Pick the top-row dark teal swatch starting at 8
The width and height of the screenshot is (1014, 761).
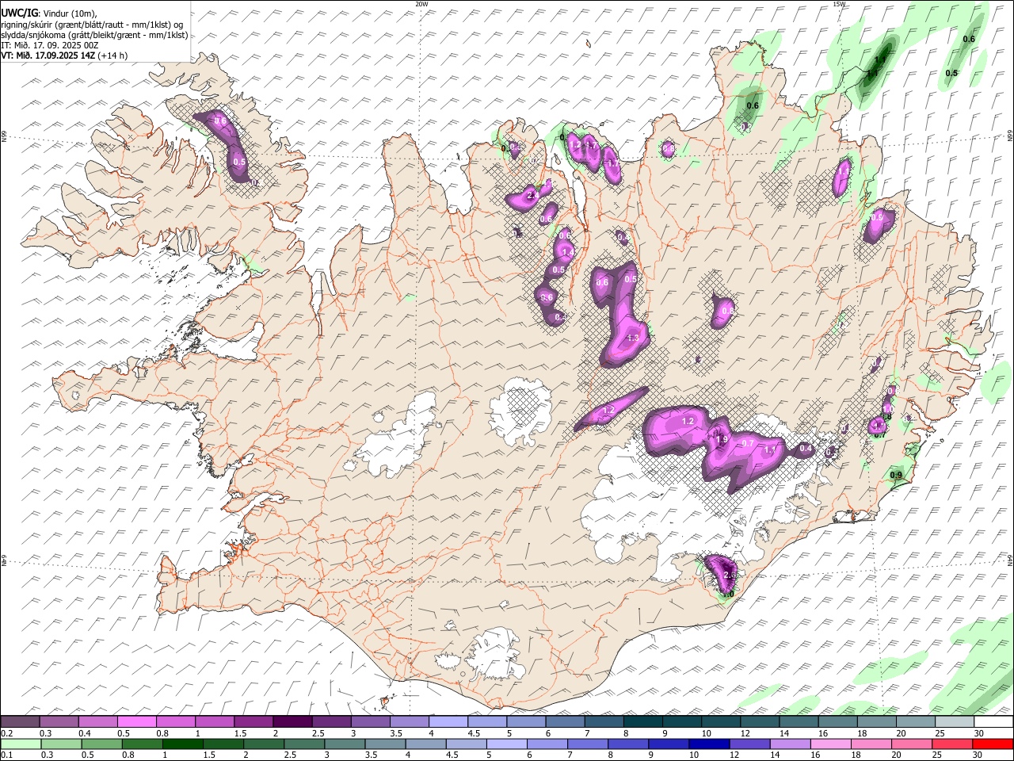click(x=643, y=722)
